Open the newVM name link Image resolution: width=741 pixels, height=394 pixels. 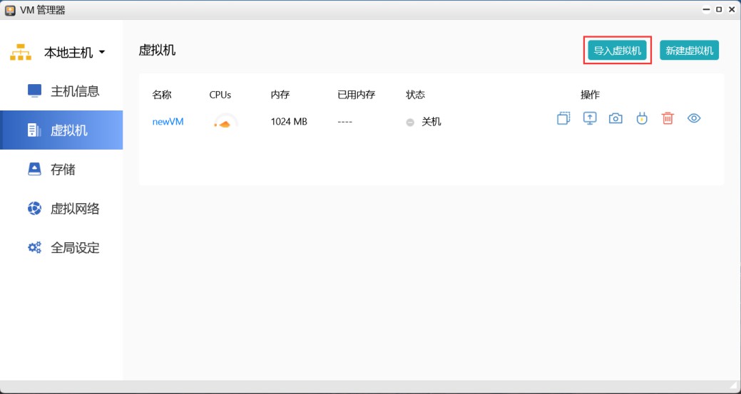point(168,122)
